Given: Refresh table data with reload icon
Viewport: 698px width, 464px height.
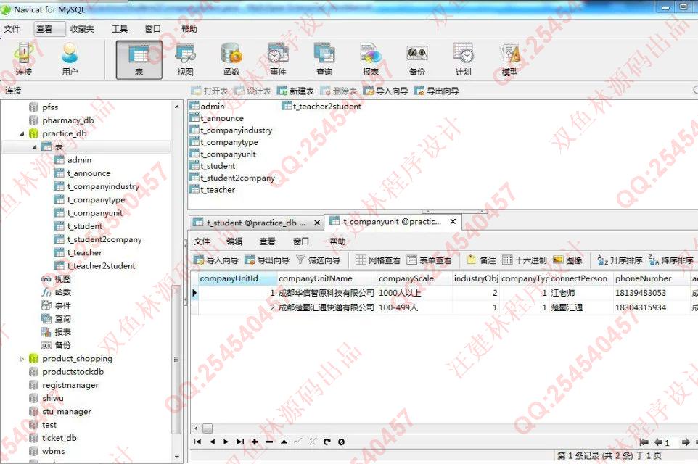Looking at the screenshot, I should click(327, 442).
